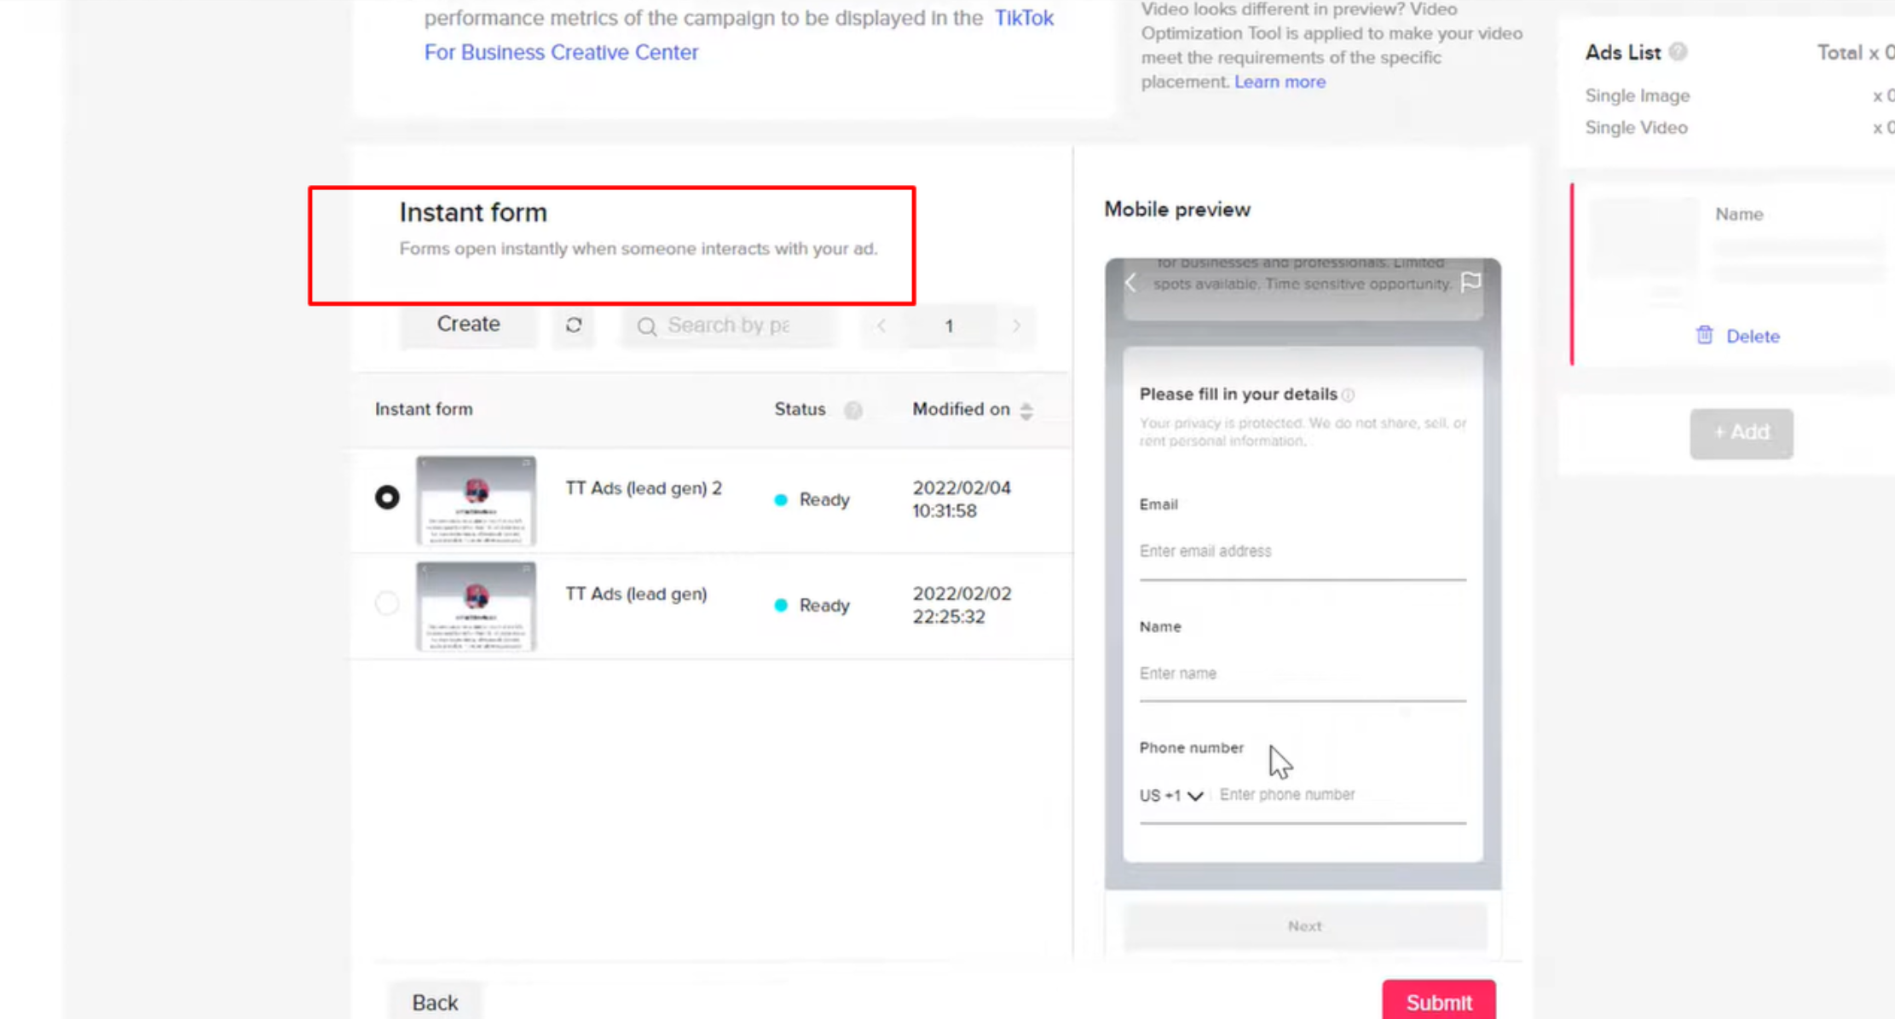This screenshot has height=1019, width=1895.
Task: Go to next page of instant forms
Action: tap(1016, 325)
